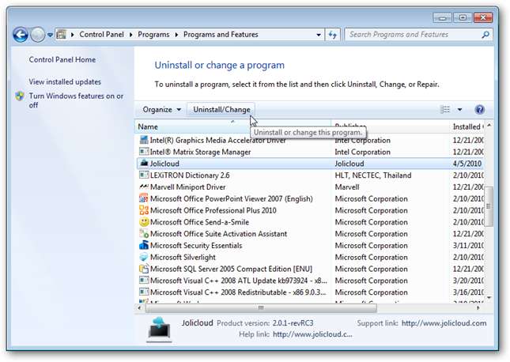Click the Marvell publisher cell
The height and width of the screenshot is (362, 510).
pyautogui.click(x=347, y=187)
